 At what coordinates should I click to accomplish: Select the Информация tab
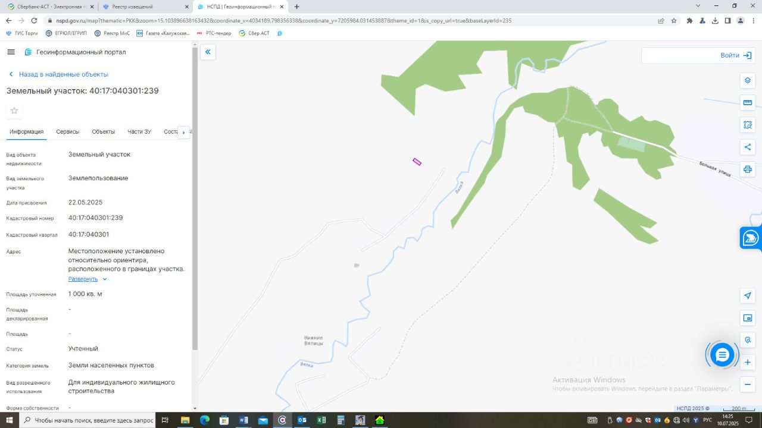26,132
